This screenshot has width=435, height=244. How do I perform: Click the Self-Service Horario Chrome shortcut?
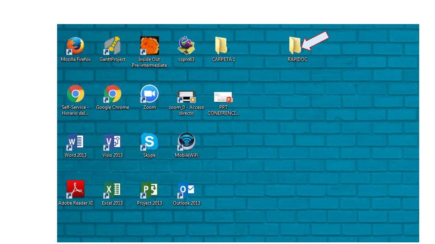pyautogui.click(x=76, y=94)
